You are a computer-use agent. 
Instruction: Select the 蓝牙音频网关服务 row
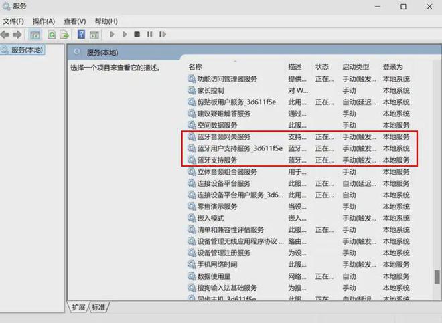tap(299, 137)
